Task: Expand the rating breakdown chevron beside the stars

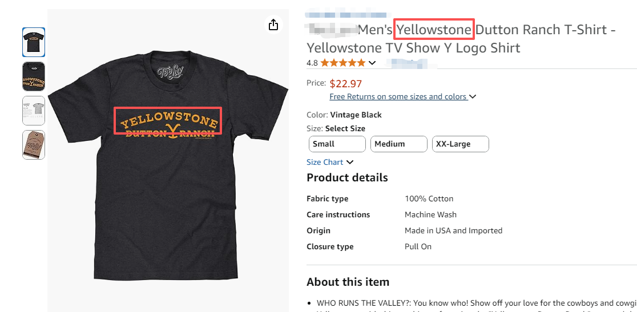Action: coord(372,63)
